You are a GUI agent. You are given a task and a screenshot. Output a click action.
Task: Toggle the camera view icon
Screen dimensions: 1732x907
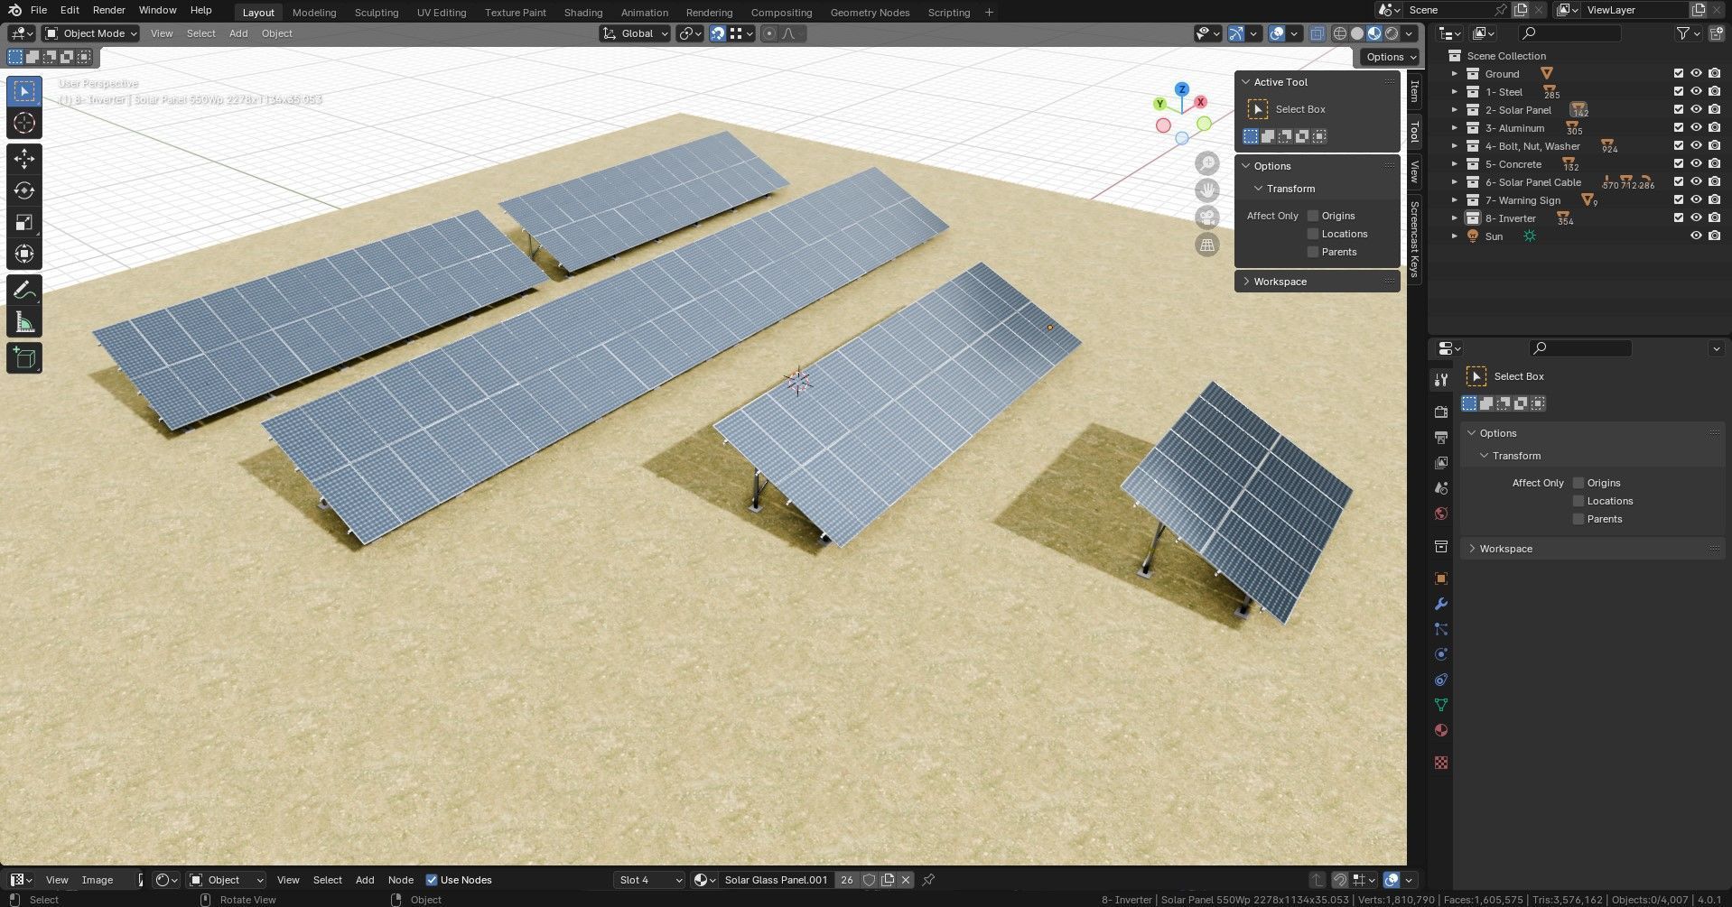click(x=1207, y=217)
